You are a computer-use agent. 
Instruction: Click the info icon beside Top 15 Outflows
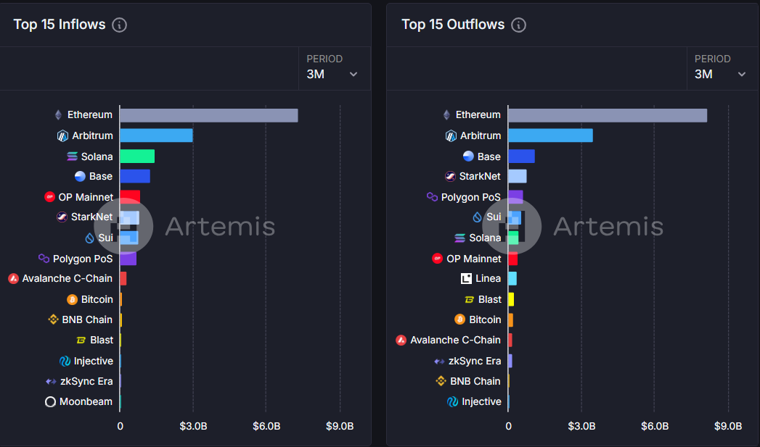(x=518, y=25)
